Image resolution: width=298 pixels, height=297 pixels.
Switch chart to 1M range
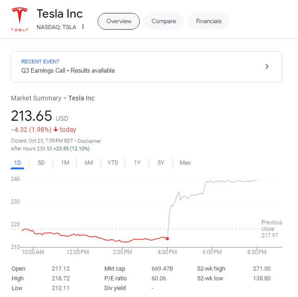click(65, 163)
